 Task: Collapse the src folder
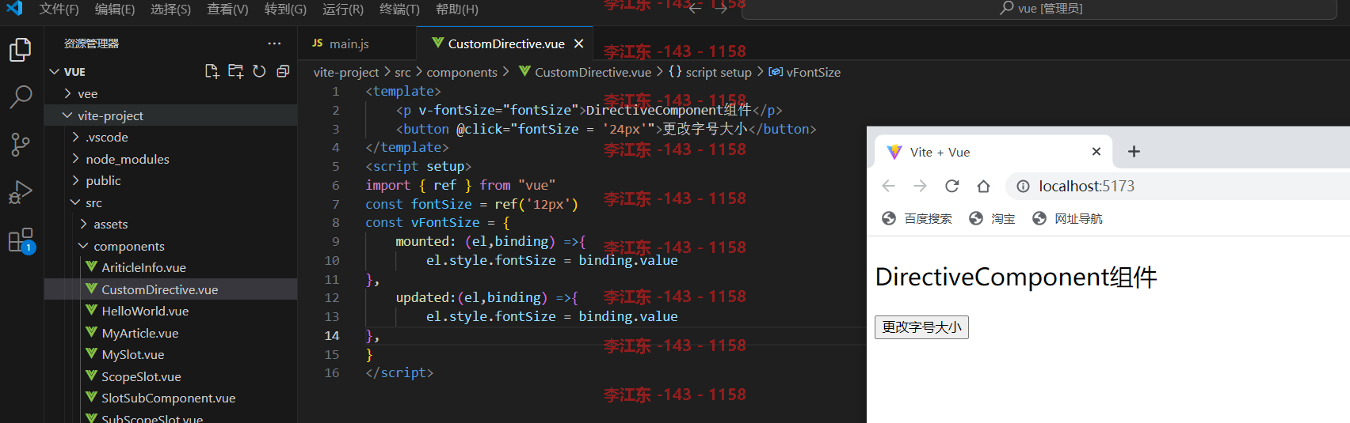coord(170,202)
